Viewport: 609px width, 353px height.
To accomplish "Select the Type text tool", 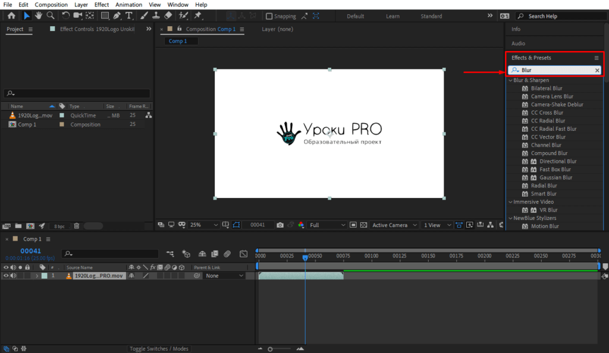I will pos(128,15).
